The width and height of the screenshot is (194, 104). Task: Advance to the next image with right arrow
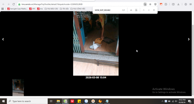click(x=189, y=39)
